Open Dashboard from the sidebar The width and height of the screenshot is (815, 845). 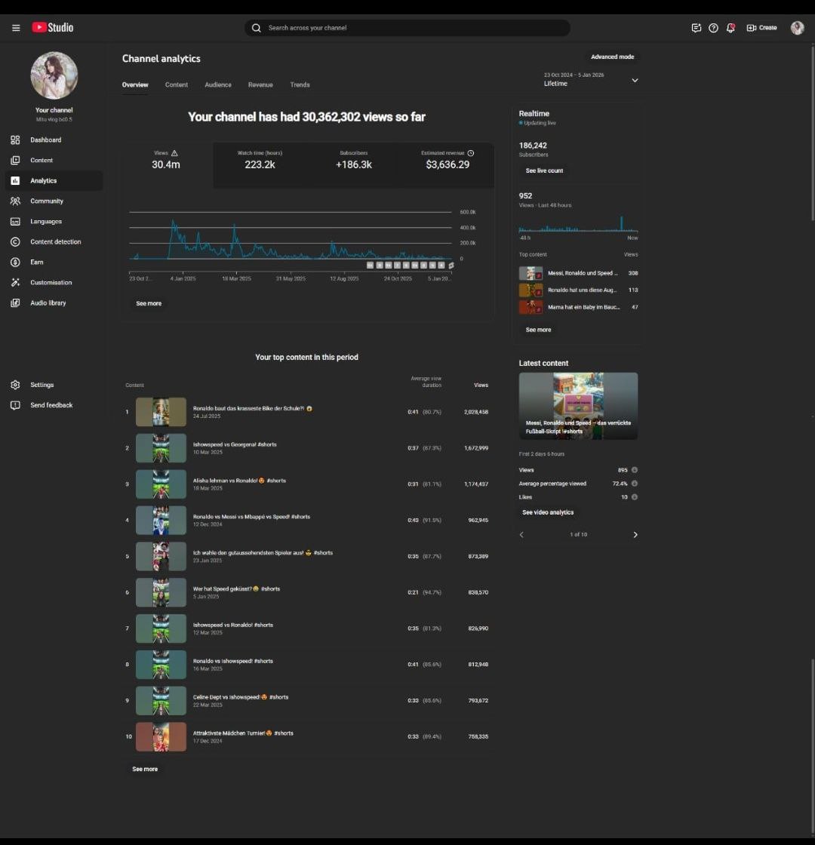45,140
